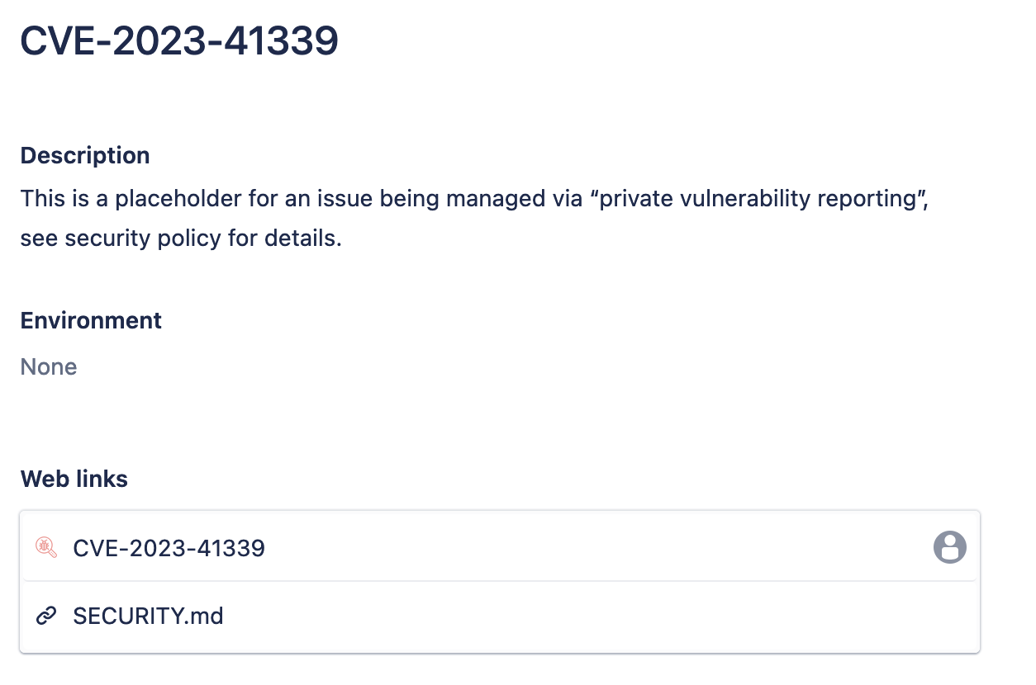Click the chain link icon beside SECURITY.md
The width and height of the screenshot is (1036, 685).
point(46,616)
